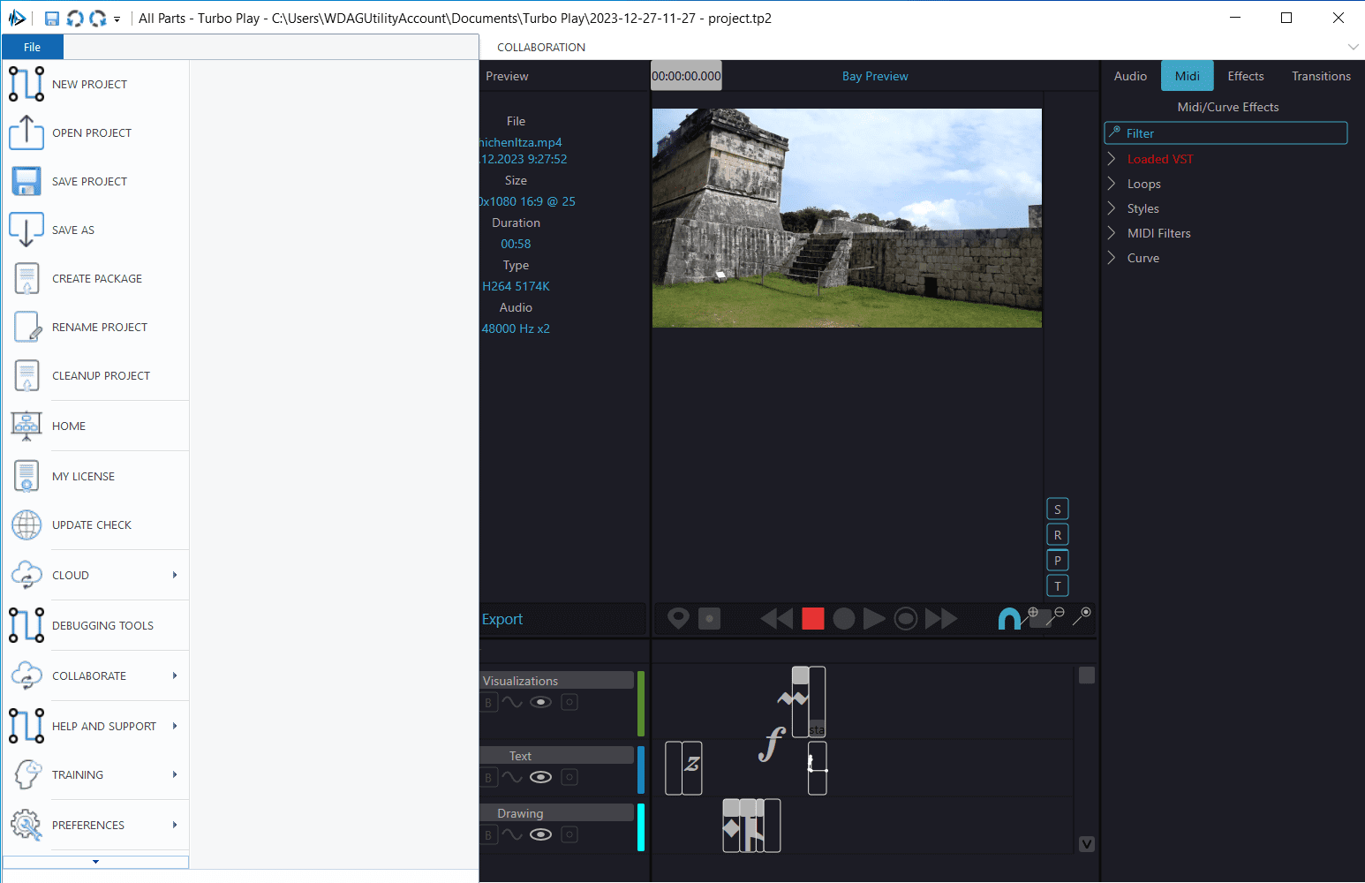Click the undo icon in the title bar
1365x883 pixels.
[x=75, y=19]
